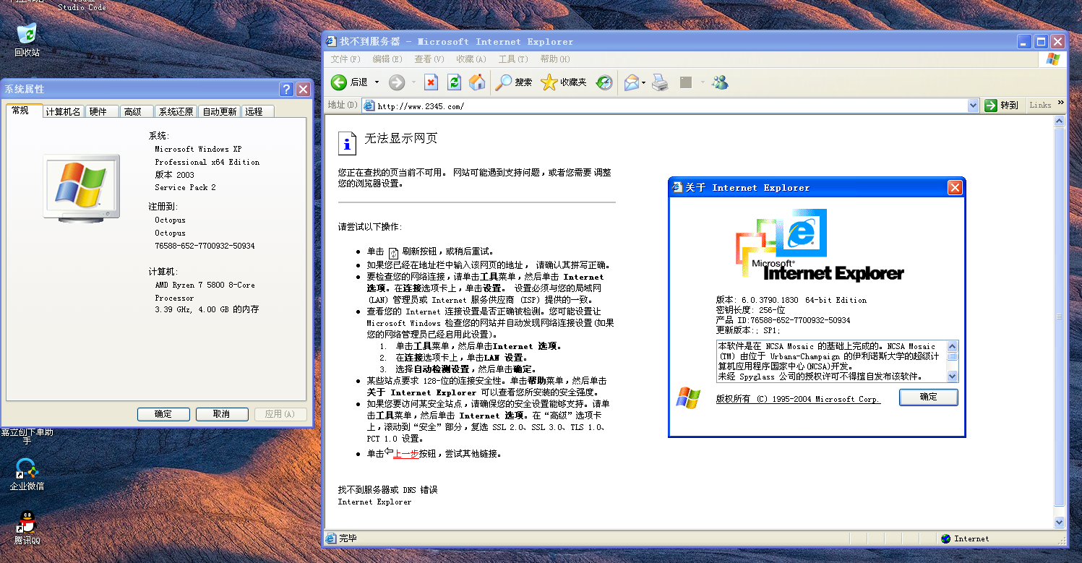Click the 应用(A) button
The height and width of the screenshot is (563, 1082).
[280, 414]
